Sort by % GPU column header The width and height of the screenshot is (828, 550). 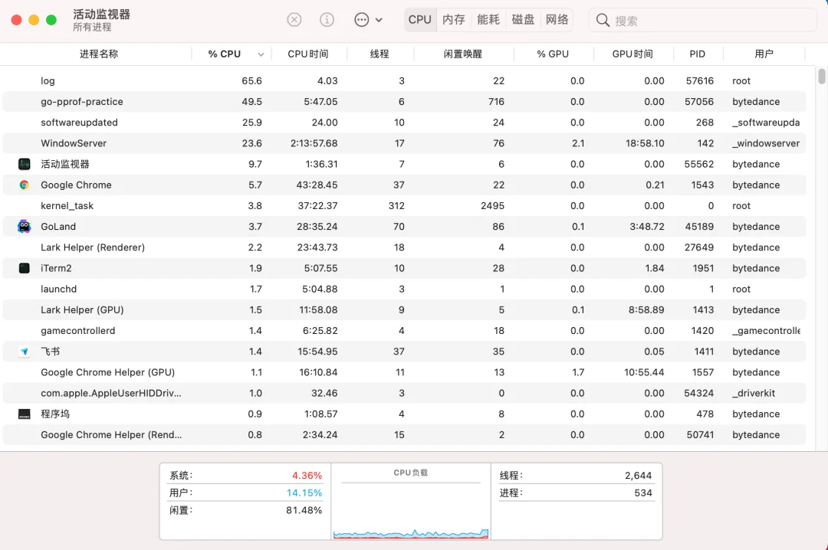(x=552, y=54)
